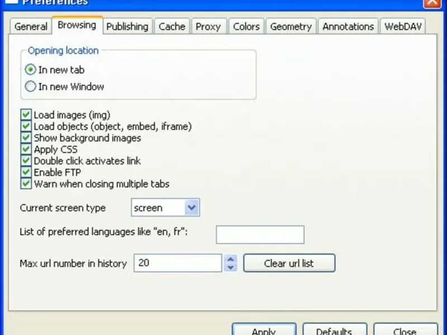Open the WebDAV tab
447x335 pixels.
coord(403,26)
